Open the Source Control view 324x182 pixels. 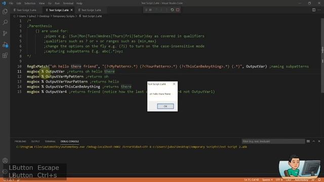click(x=5, y=33)
